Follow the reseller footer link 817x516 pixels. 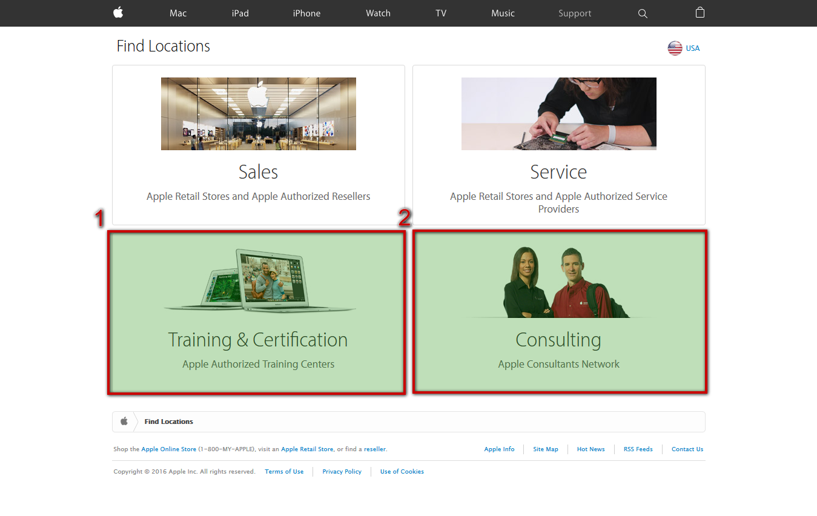coord(375,449)
